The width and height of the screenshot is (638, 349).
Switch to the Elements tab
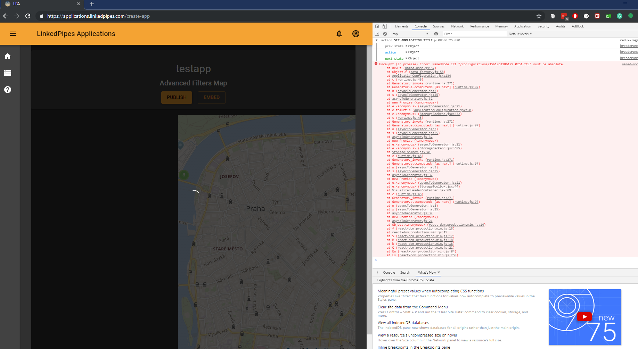click(x=401, y=26)
